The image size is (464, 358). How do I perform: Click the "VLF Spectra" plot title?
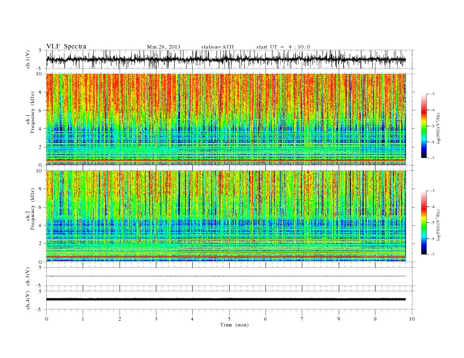pos(66,46)
